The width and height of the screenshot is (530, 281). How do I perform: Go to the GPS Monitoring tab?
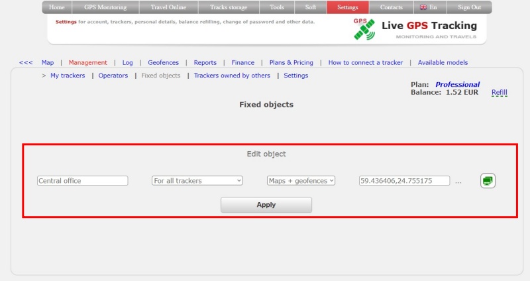(105, 7)
